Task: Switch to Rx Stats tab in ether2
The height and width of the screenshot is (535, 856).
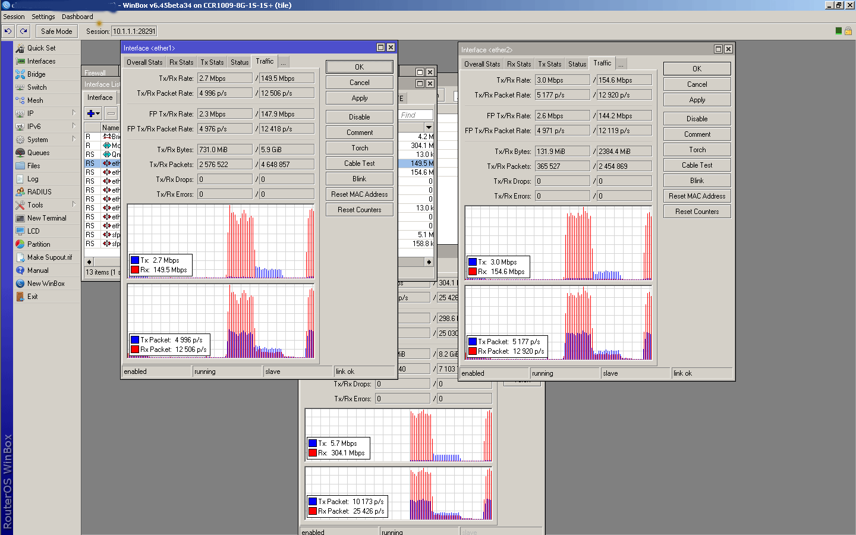Action: coord(519,64)
